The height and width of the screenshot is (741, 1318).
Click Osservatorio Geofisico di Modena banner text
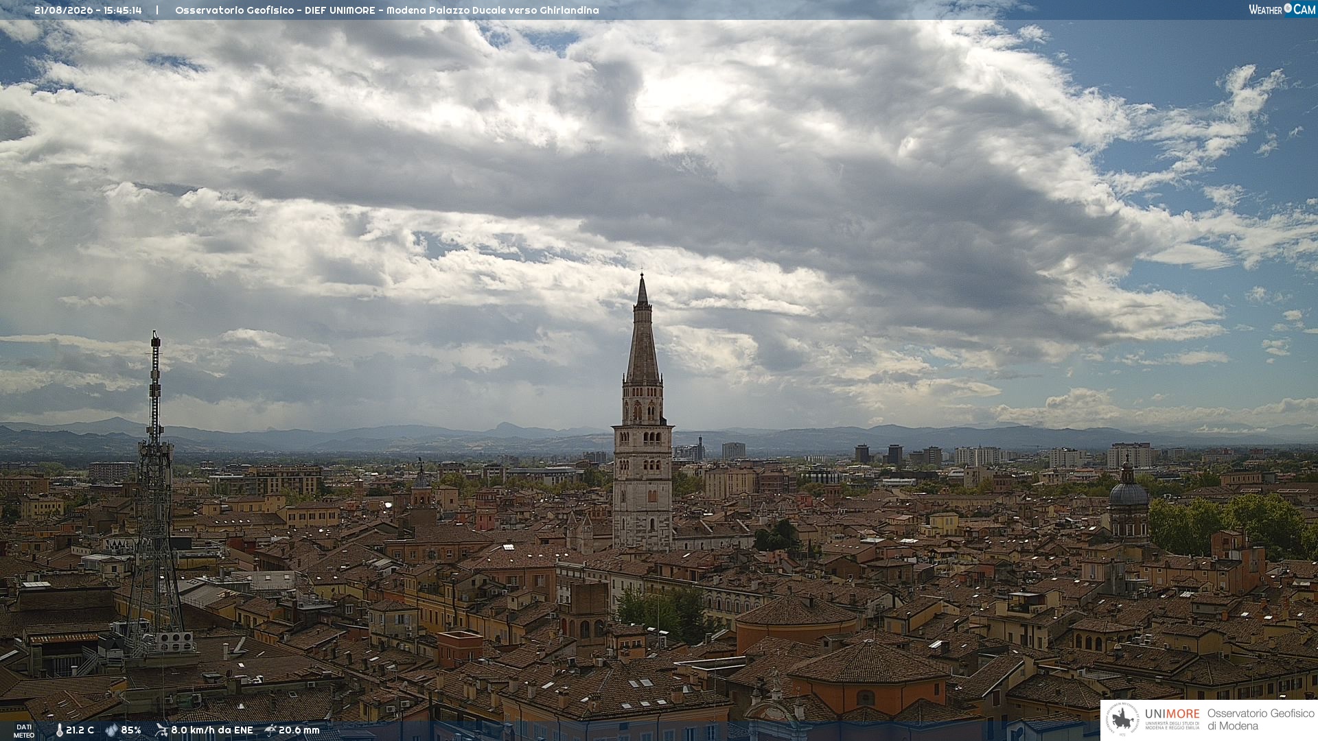[x=1260, y=720]
